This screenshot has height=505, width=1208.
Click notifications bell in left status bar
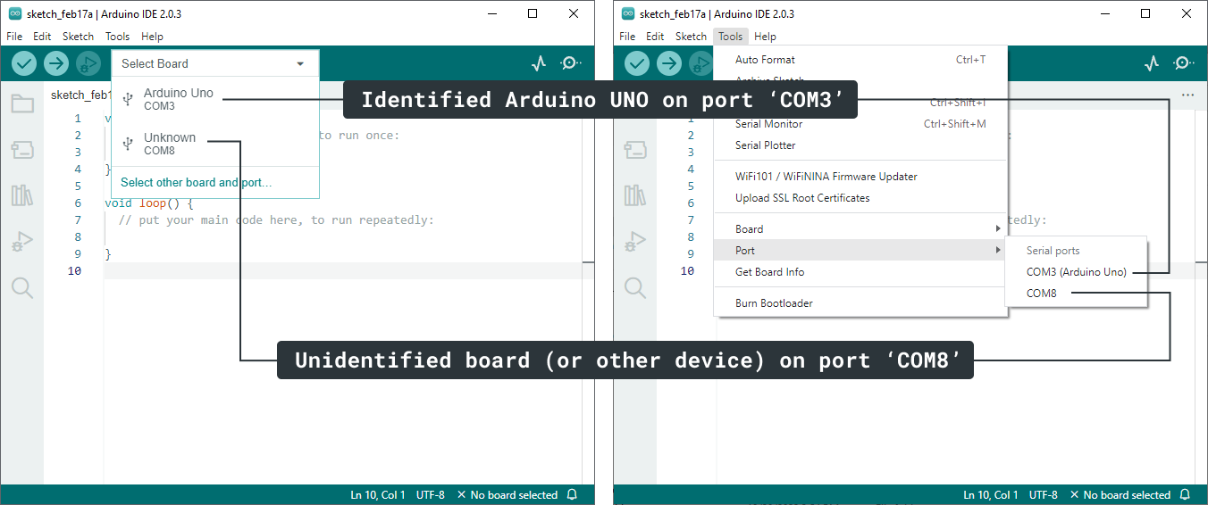tap(572, 494)
